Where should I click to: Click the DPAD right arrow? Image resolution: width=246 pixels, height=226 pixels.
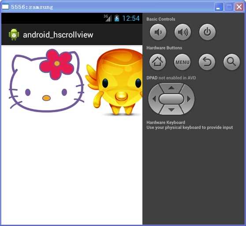click(189, 99)
